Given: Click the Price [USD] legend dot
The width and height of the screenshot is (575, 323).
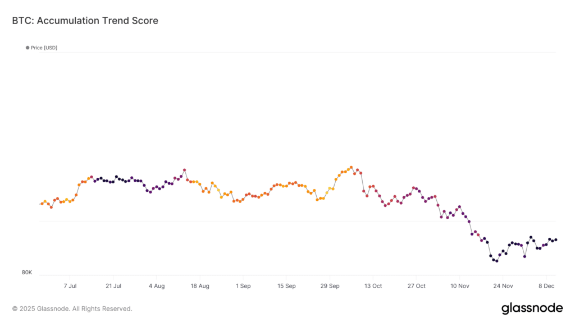Looking at the screenshot, I should [28, 48].
